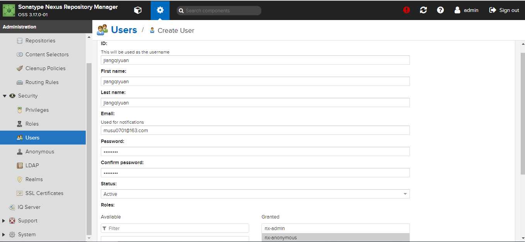Click the form's vertical scrollbar

coord(523,114)
